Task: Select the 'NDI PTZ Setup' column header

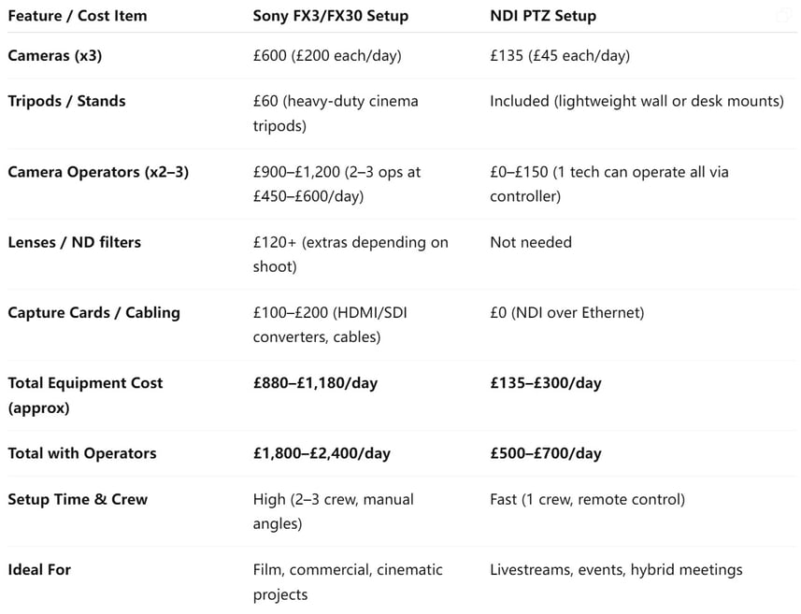Action: point(543,16)
